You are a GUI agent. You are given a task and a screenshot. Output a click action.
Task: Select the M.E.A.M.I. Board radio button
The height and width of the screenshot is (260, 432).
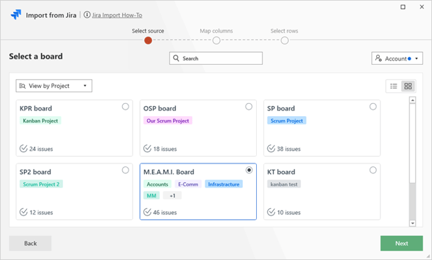tap(249, 170)
